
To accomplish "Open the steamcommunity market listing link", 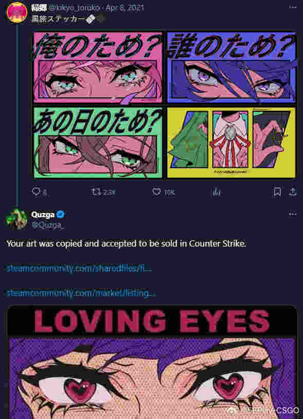I will pyautogui.click(x=81, y=293).
